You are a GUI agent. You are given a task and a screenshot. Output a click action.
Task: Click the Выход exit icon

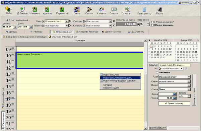(159, 10)
